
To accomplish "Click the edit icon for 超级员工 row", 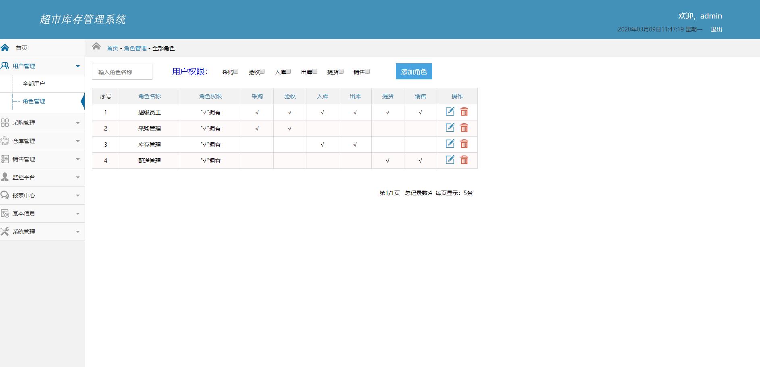I will point(450,112).
